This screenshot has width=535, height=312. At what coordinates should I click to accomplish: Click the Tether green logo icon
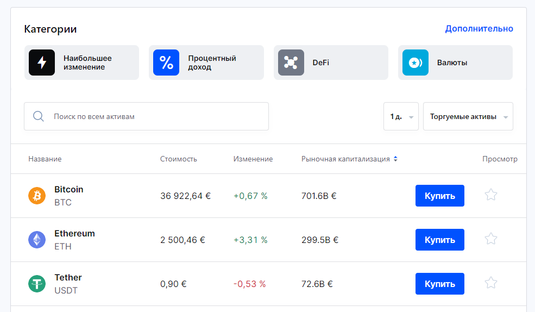(37, 284)
